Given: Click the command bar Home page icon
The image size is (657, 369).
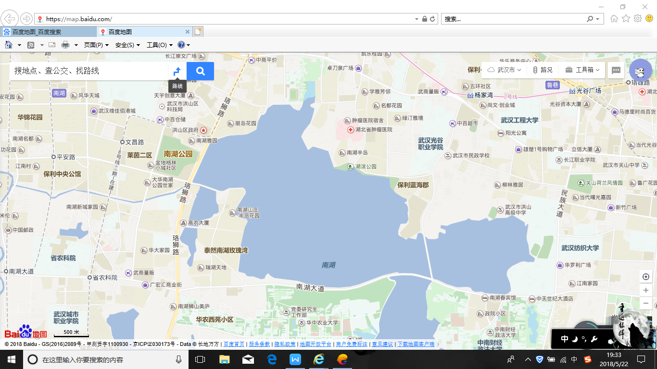Looking at the screenshot, I should tap(9, 45).
